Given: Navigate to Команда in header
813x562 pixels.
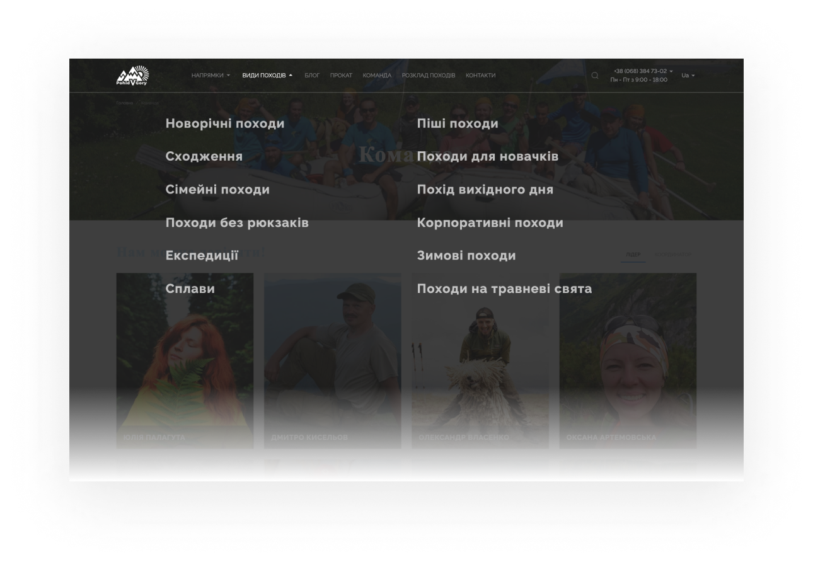Looking at the screenshot, I should click(x=377, y=76).
